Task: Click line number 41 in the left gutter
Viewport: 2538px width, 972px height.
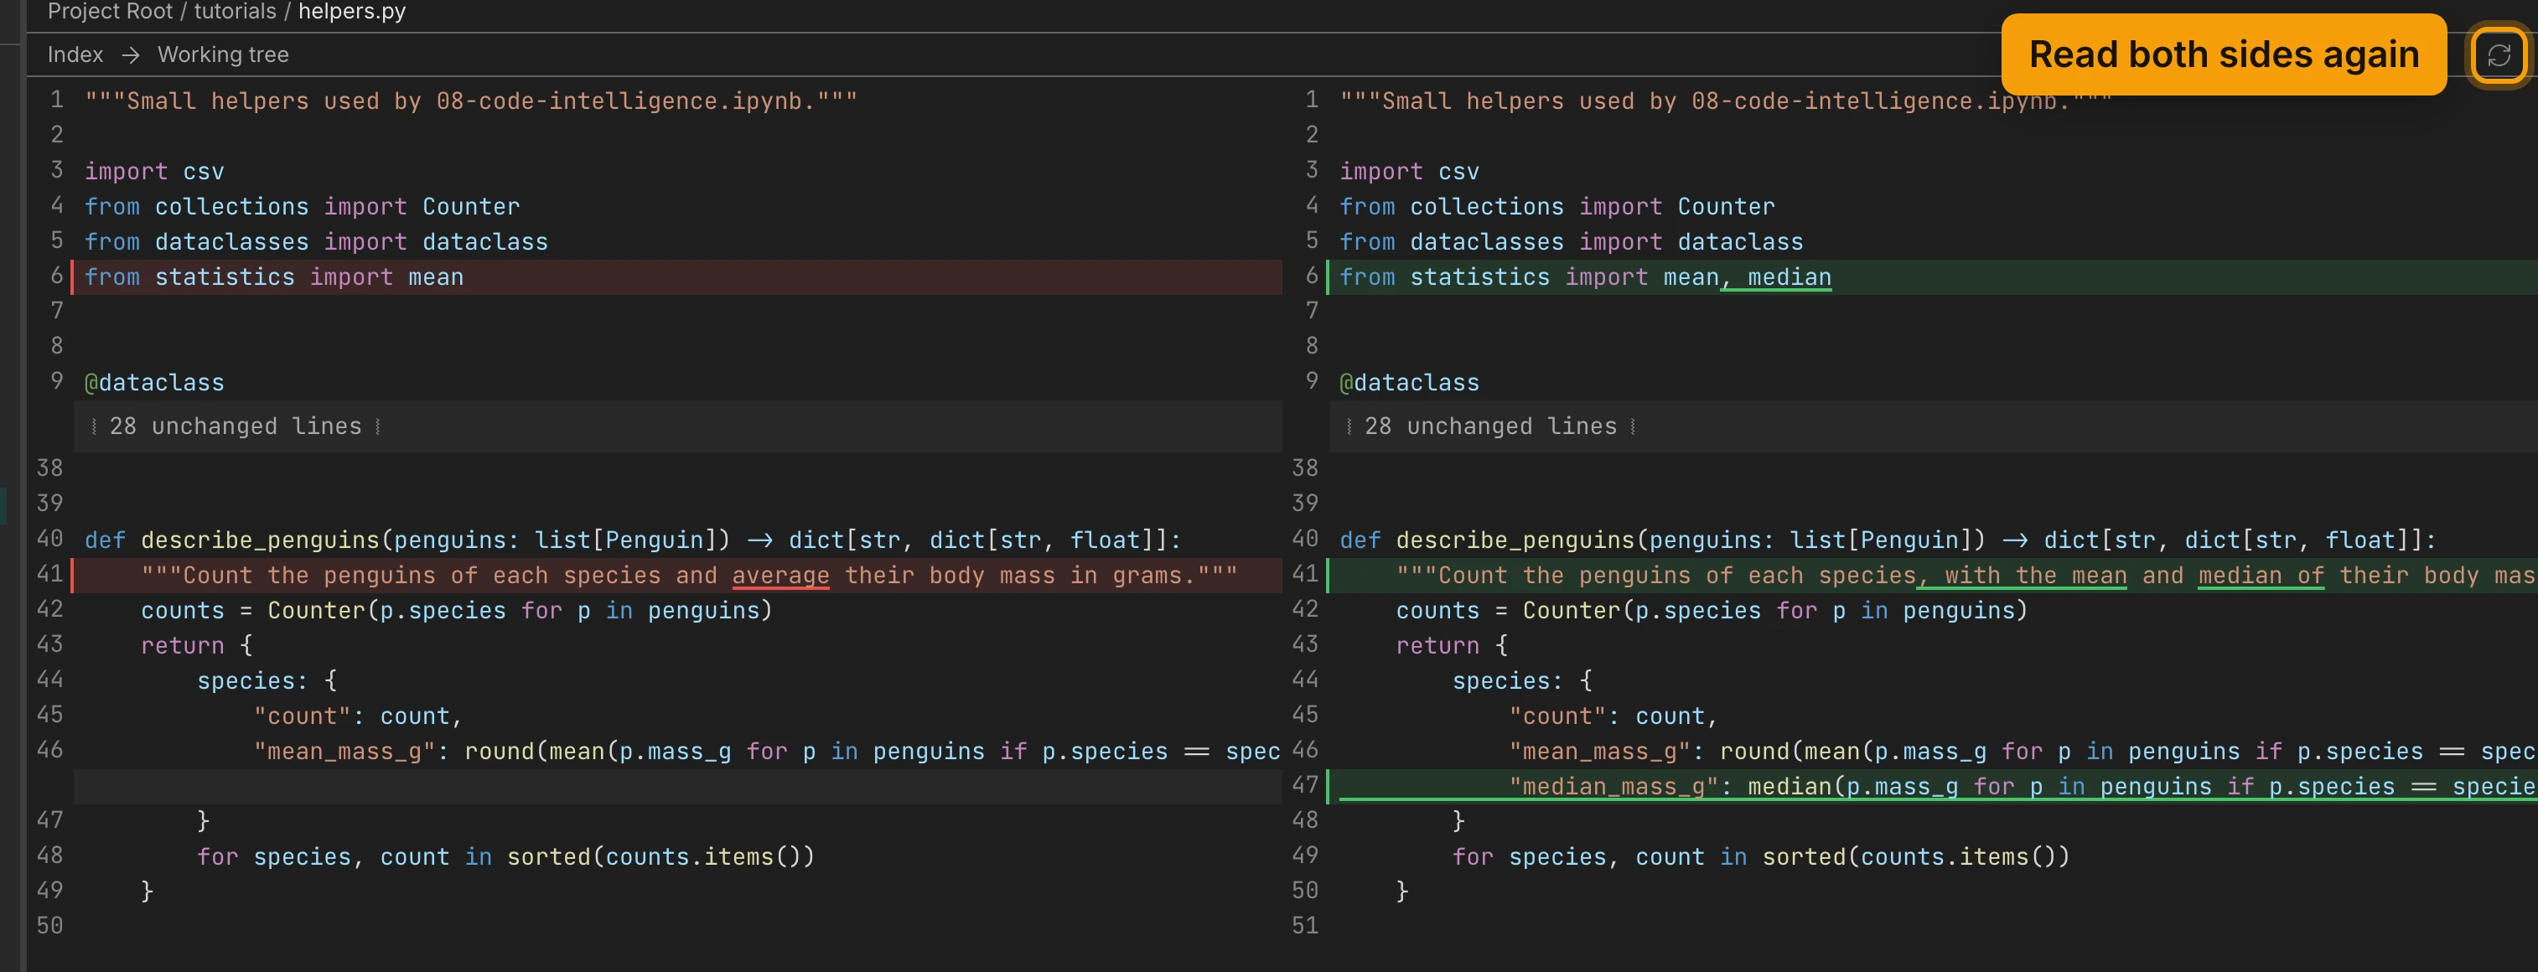Action: pyautogui.click(x=49, y=573)
